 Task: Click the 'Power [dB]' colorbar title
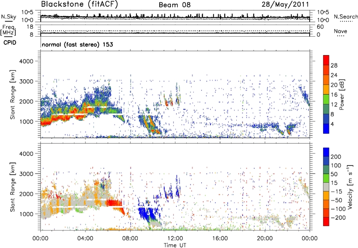(342, 94)
